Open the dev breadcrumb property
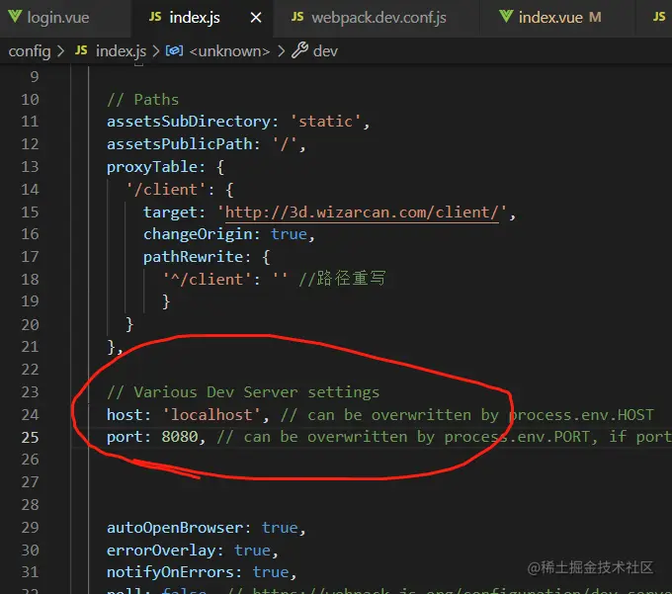Screen dimensions: 672x594 pos(325,51)
